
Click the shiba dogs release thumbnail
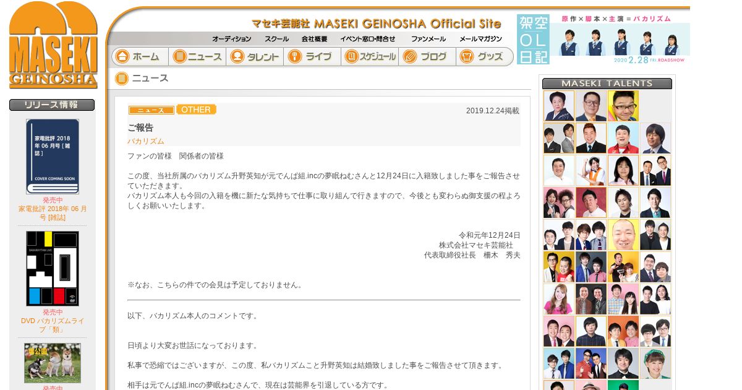pos(53,363)
